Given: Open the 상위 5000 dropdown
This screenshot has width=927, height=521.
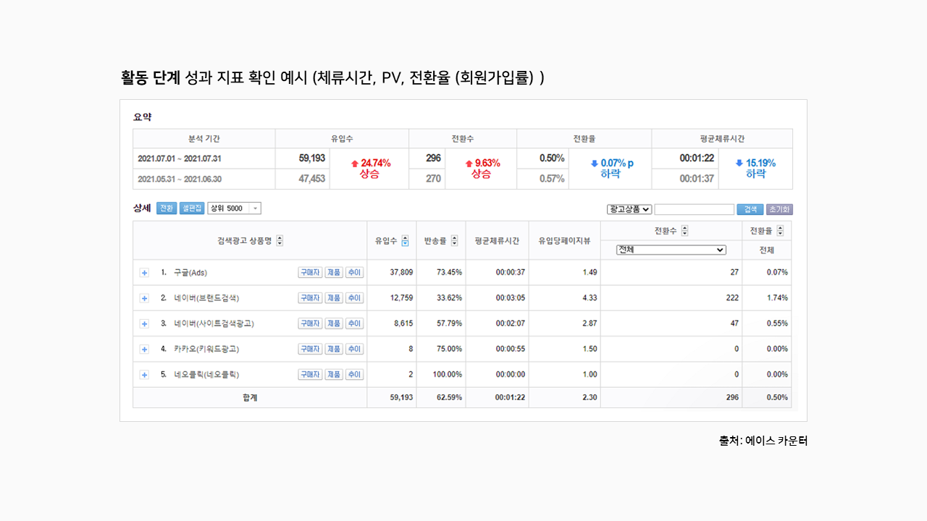Looking at the screenshot, I should pos(234,208).
